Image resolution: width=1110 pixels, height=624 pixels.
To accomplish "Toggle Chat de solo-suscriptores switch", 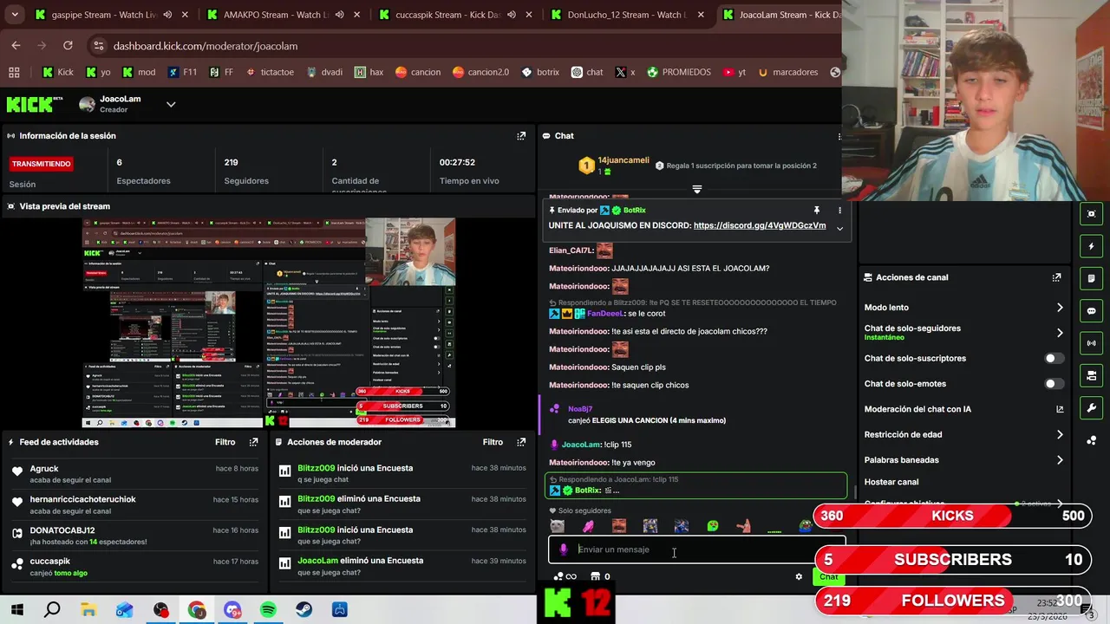I will [1054, 358].
